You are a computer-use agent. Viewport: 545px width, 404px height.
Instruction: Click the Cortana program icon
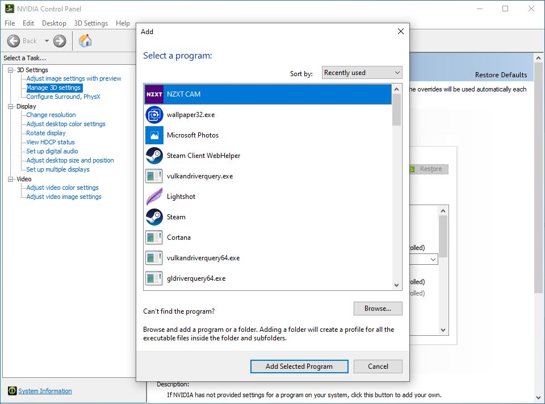(154, 238)
